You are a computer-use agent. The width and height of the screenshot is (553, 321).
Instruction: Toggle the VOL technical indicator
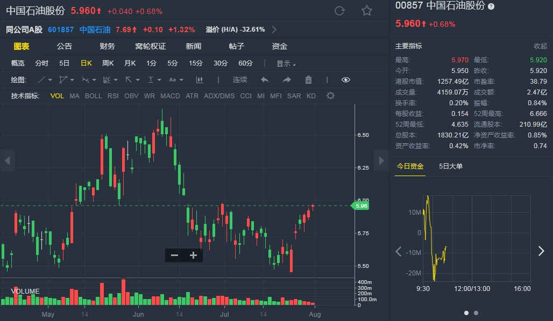pyautogui.click(x=57, y=96)
